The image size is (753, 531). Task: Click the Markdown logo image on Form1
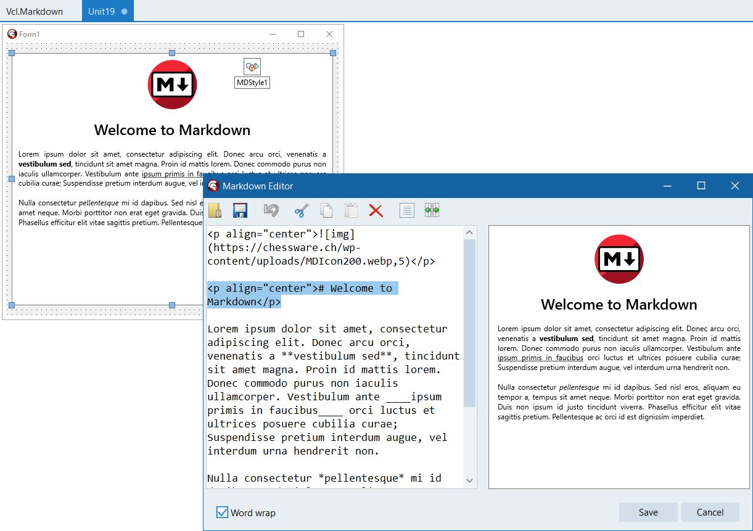[172, 85]
